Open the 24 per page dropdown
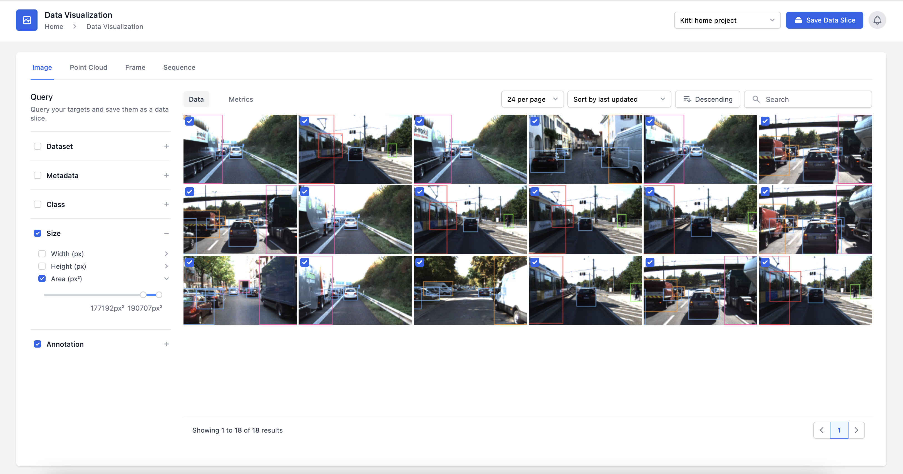The width and height of the screenshot is (903, 474). tap(532, 99)
